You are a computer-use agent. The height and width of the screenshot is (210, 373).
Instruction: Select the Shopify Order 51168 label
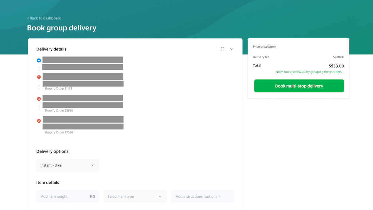click(x=59, y=88)
